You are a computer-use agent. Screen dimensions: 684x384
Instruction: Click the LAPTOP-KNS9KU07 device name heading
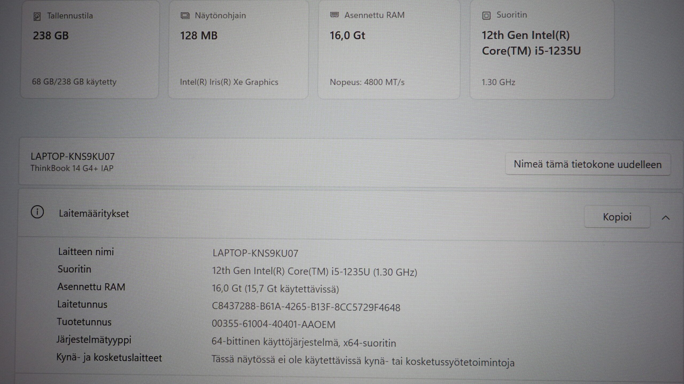[73, 157]
